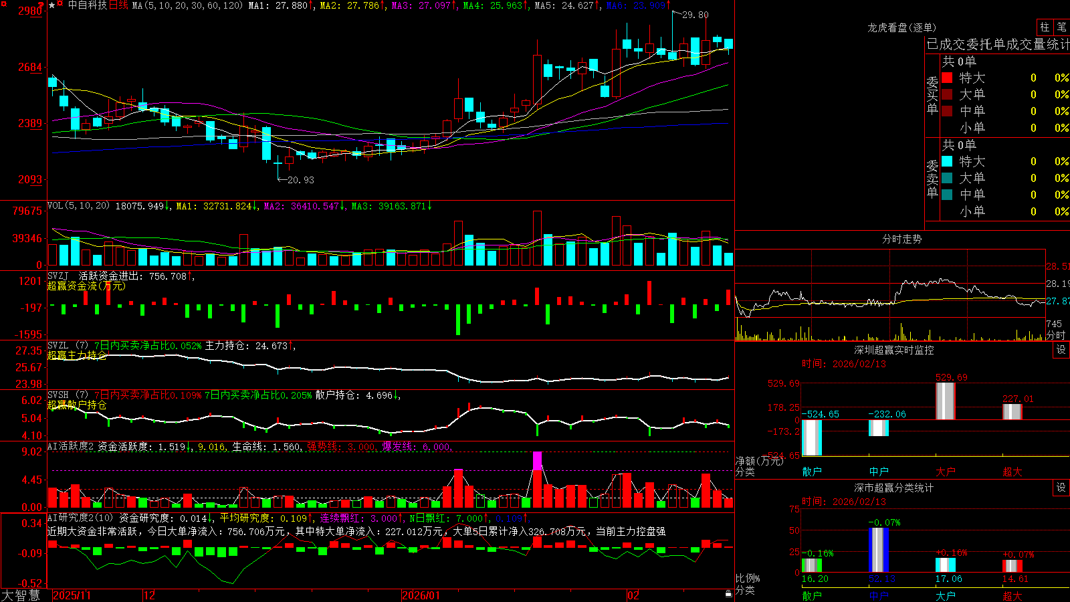Click the 中自科技 stock name
The height and width of the screenshot is (602, 1070).
click(x=88, y=5)
